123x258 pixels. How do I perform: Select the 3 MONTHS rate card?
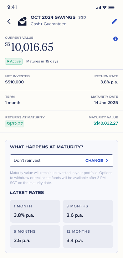[x=88, y=211]
